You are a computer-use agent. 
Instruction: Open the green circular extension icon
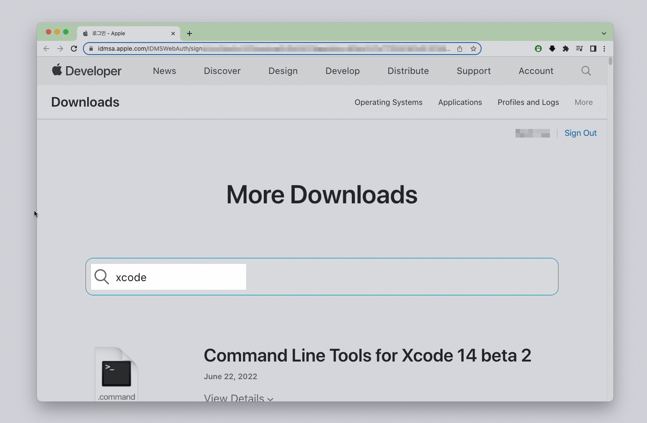pyautogui.click(x=538, y=49)
